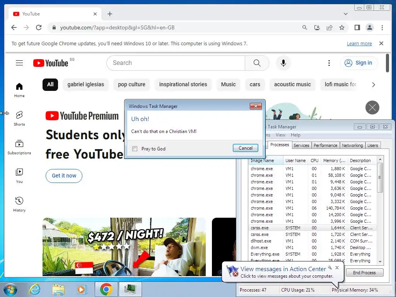Open Chrome profile avatar menu
Screen dimensions: 396x297
coord(369,27)
